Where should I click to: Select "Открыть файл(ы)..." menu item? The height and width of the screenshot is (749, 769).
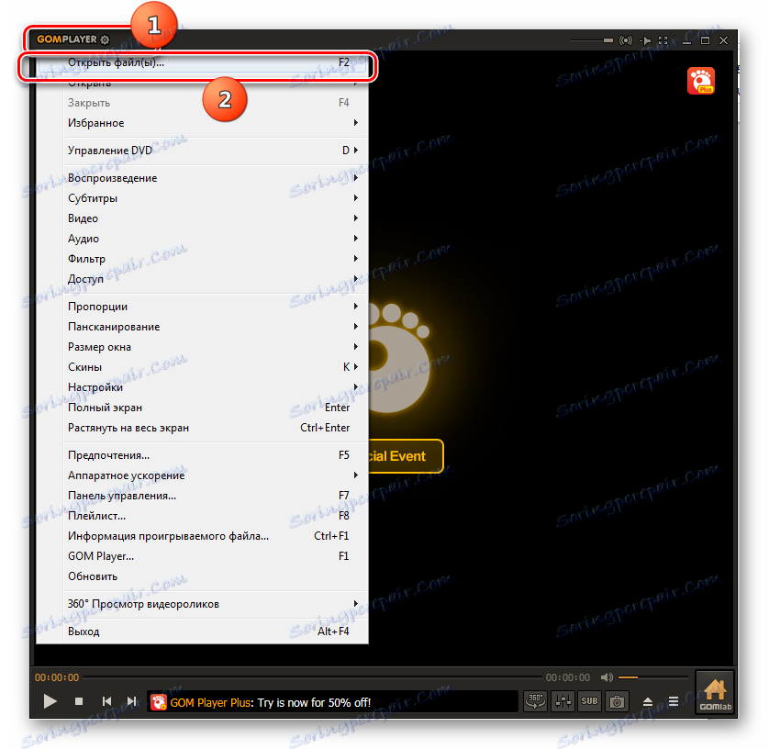202,62
